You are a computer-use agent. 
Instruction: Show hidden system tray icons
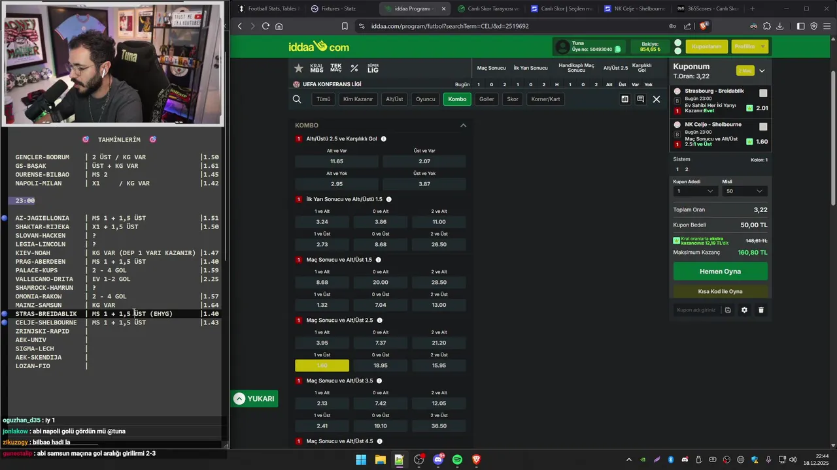coord(629,460)
